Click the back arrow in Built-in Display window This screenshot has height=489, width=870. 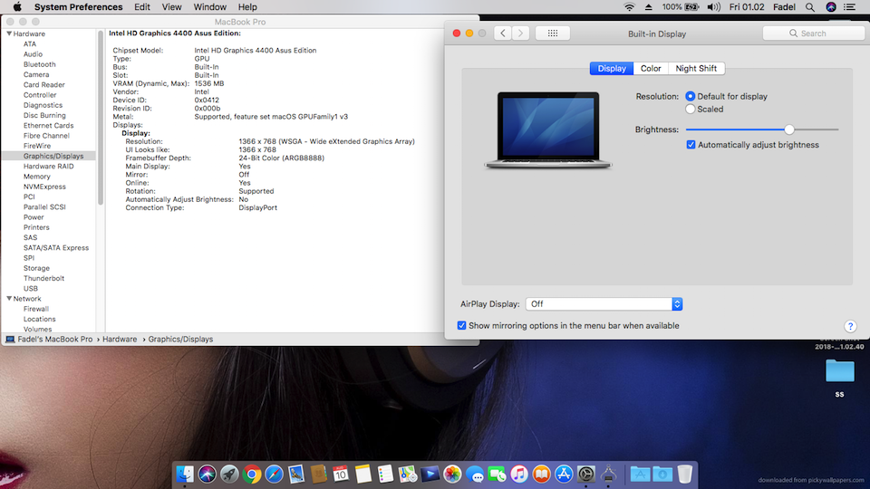[x=503, y=34]
